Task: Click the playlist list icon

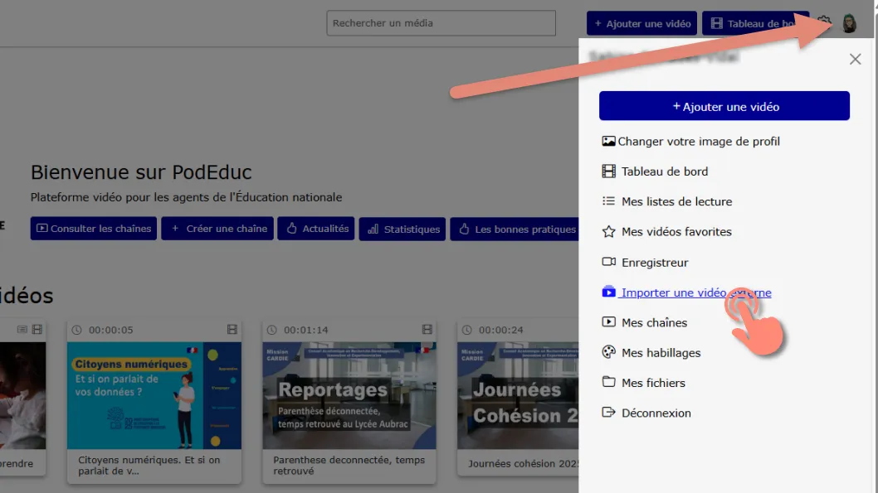Action: coord(608,201)
